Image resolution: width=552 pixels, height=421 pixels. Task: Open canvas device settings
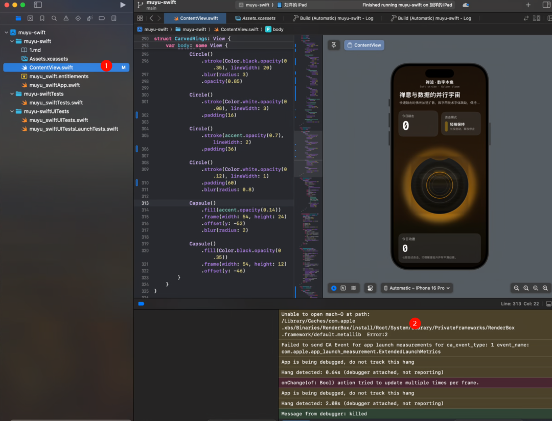point(370,288)
